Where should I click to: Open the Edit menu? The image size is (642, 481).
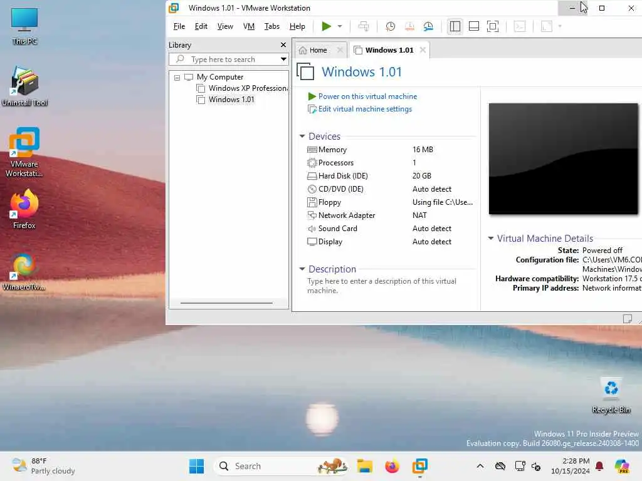(x=201, y=26)
